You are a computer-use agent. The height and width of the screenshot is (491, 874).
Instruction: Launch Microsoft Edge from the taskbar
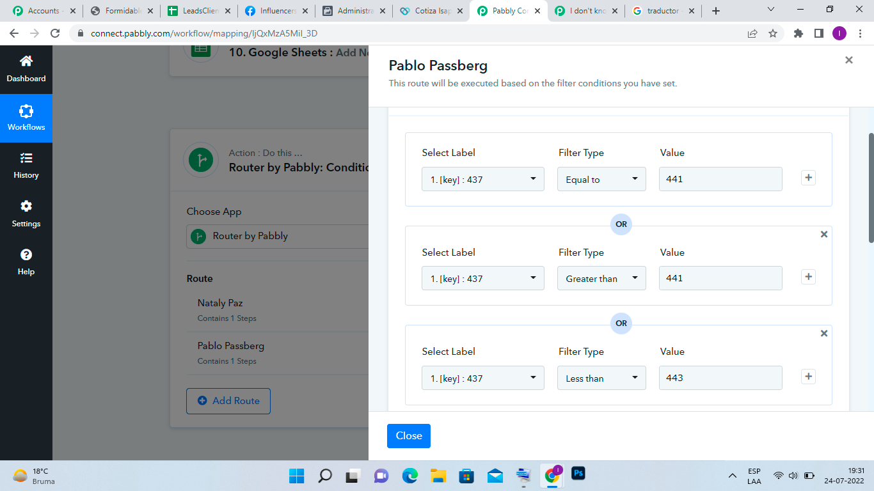tap(409, 476)
